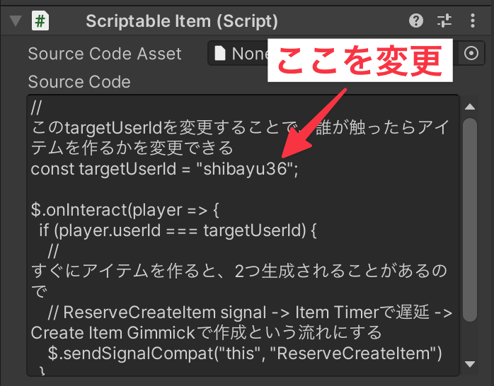Collapse the Scriptable Item component foldout

click(15, 21)
